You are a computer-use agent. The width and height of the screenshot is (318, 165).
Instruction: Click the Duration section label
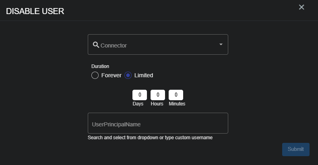click(100, 66)
